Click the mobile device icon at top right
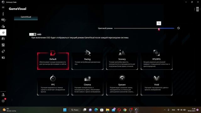Screen dimensions: 201x113 198,9
